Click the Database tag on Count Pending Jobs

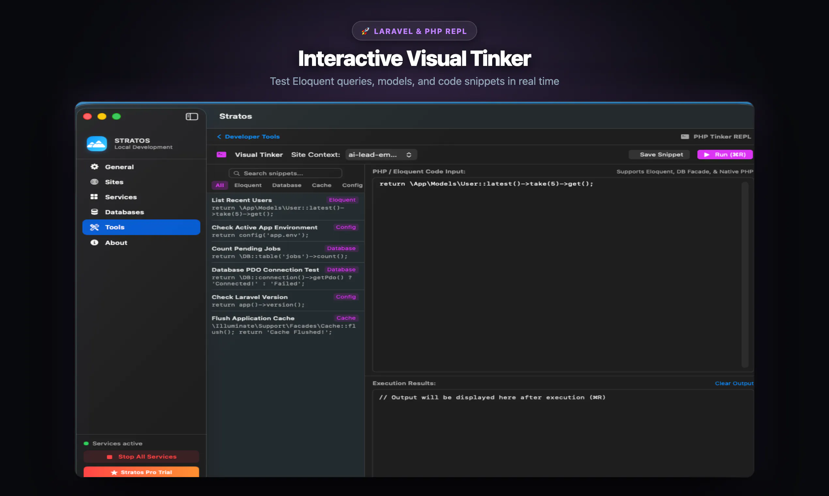[x=341, y=248]
